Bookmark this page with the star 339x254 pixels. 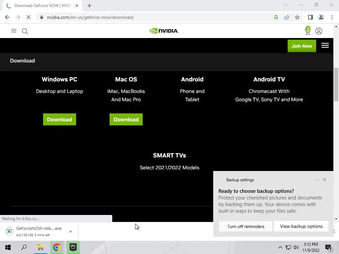(297, 17)
